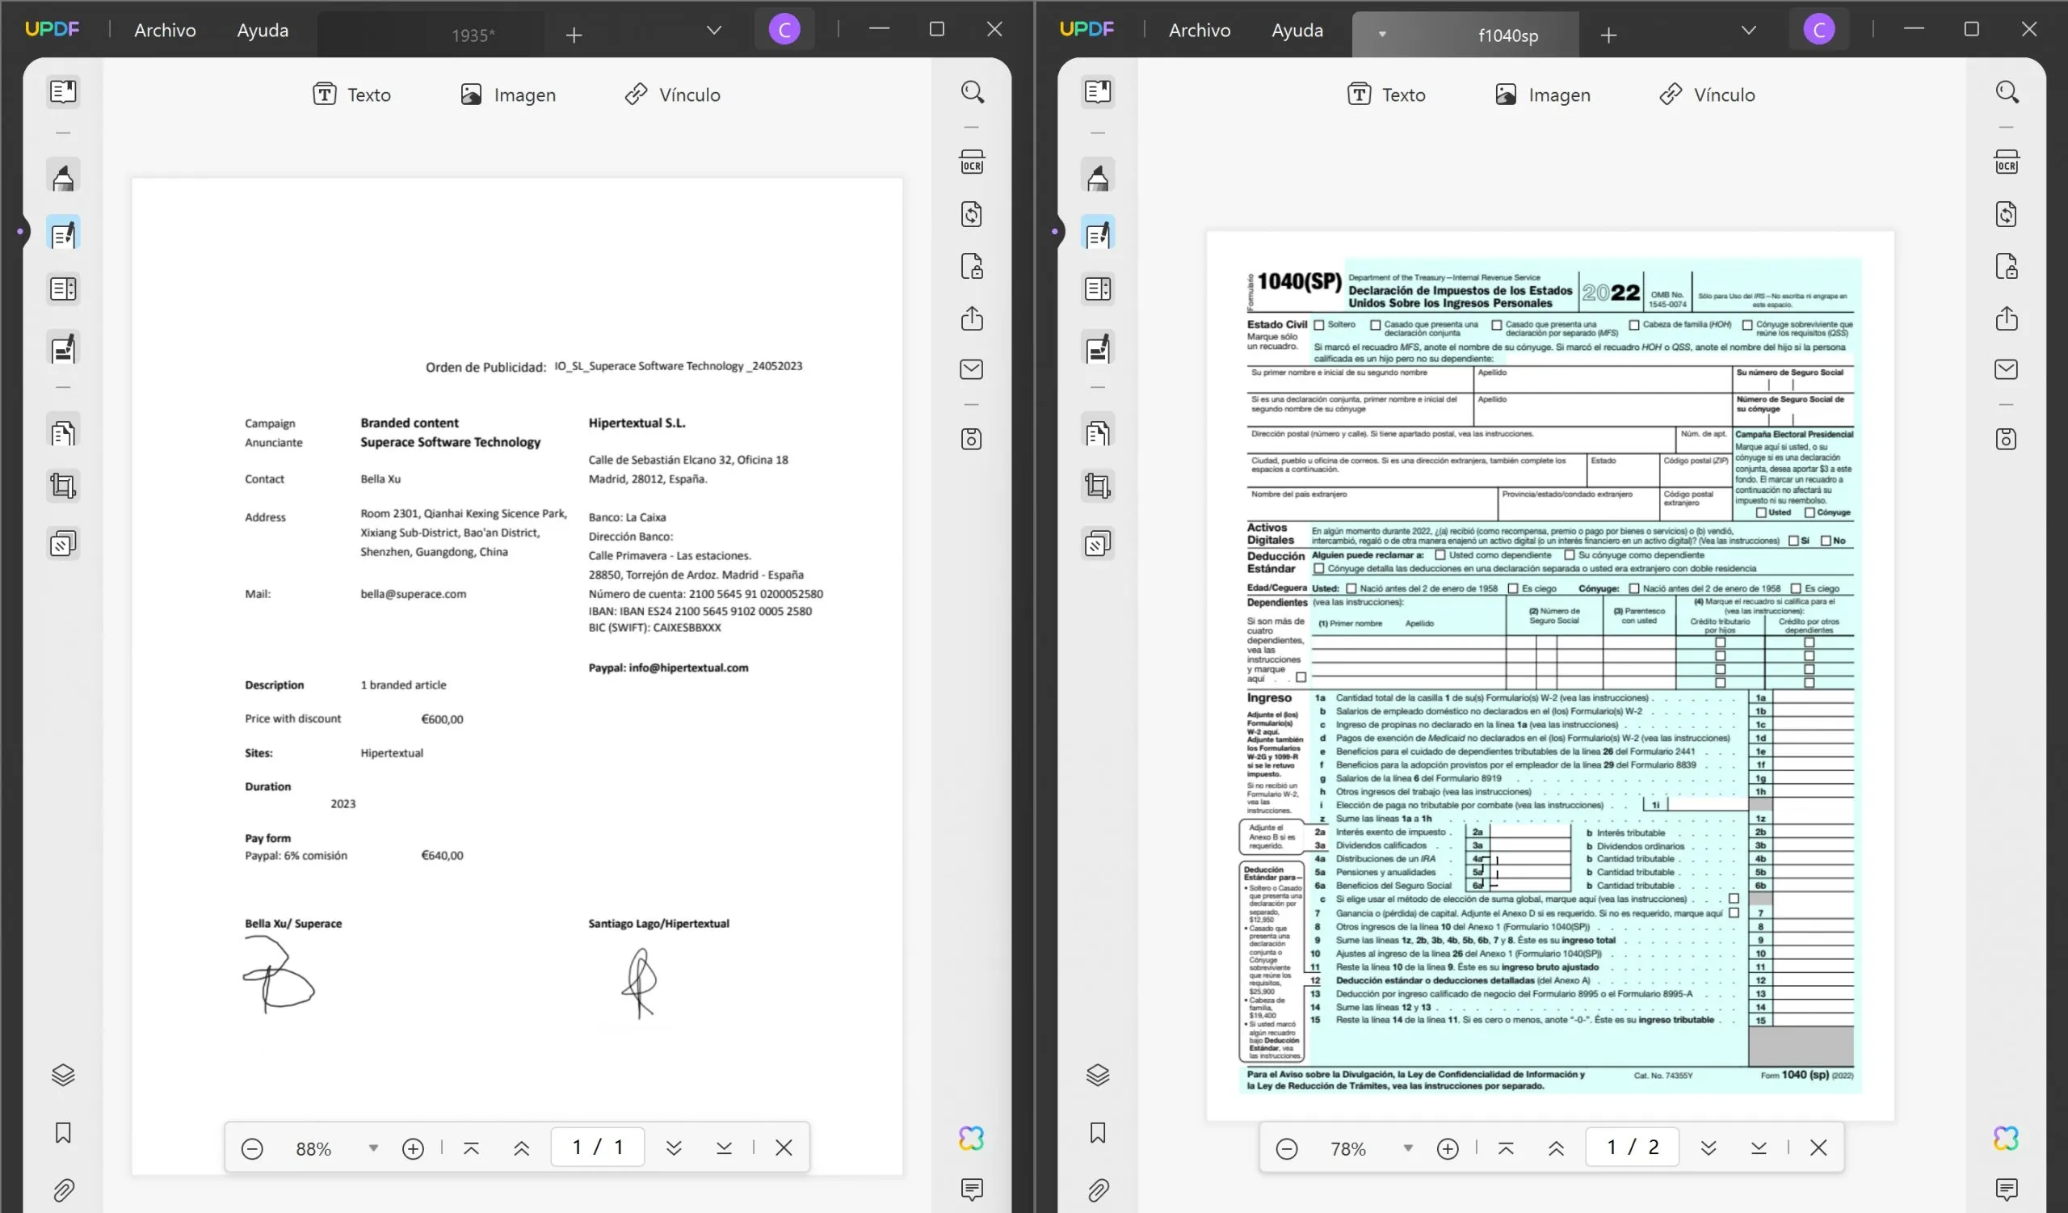
Task: Zoom in on the right window
Action: 1448,1148
